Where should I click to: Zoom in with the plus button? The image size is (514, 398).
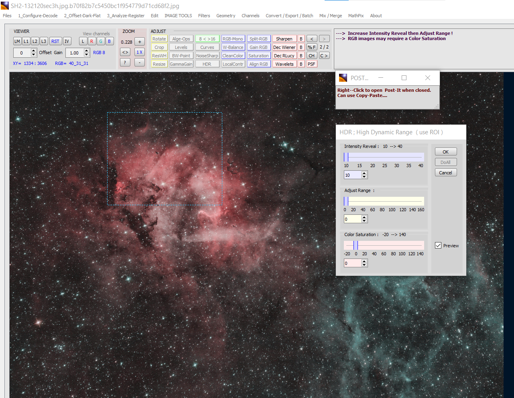pyautogui.click(x=140, y=42)
